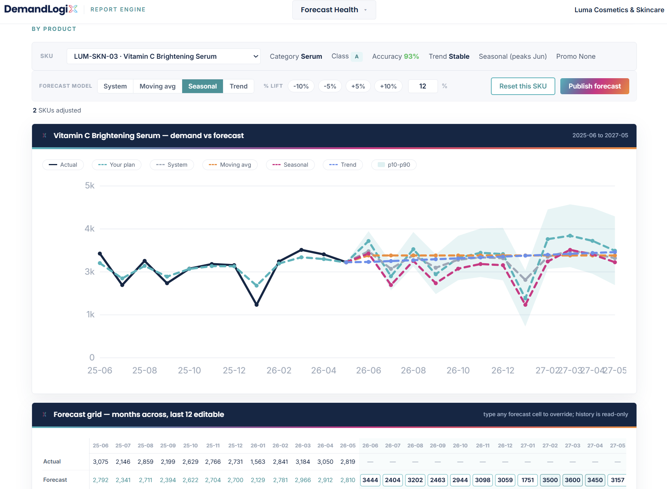The width and height of the screenshot is (667, 489).
Task: Edit the 27-04 forecast cell 3450
Action: [x=595, y=480]
